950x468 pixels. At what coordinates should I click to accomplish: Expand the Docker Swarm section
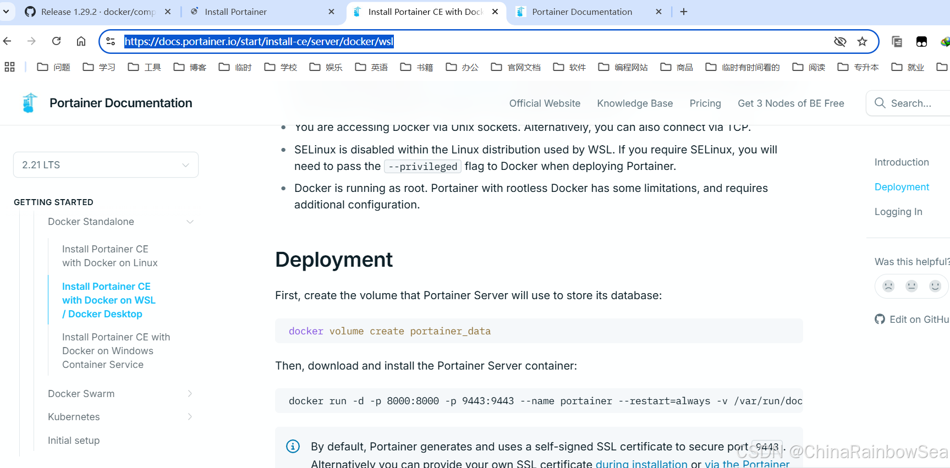[x=190, y=394]
